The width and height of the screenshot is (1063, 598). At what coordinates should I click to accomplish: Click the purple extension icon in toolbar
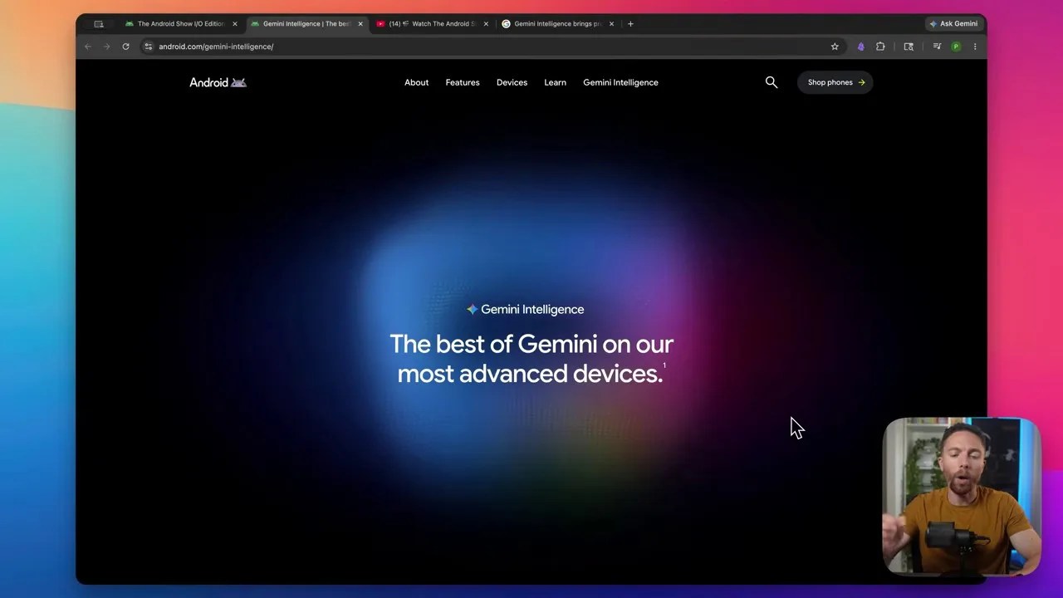tap(860, 47)
